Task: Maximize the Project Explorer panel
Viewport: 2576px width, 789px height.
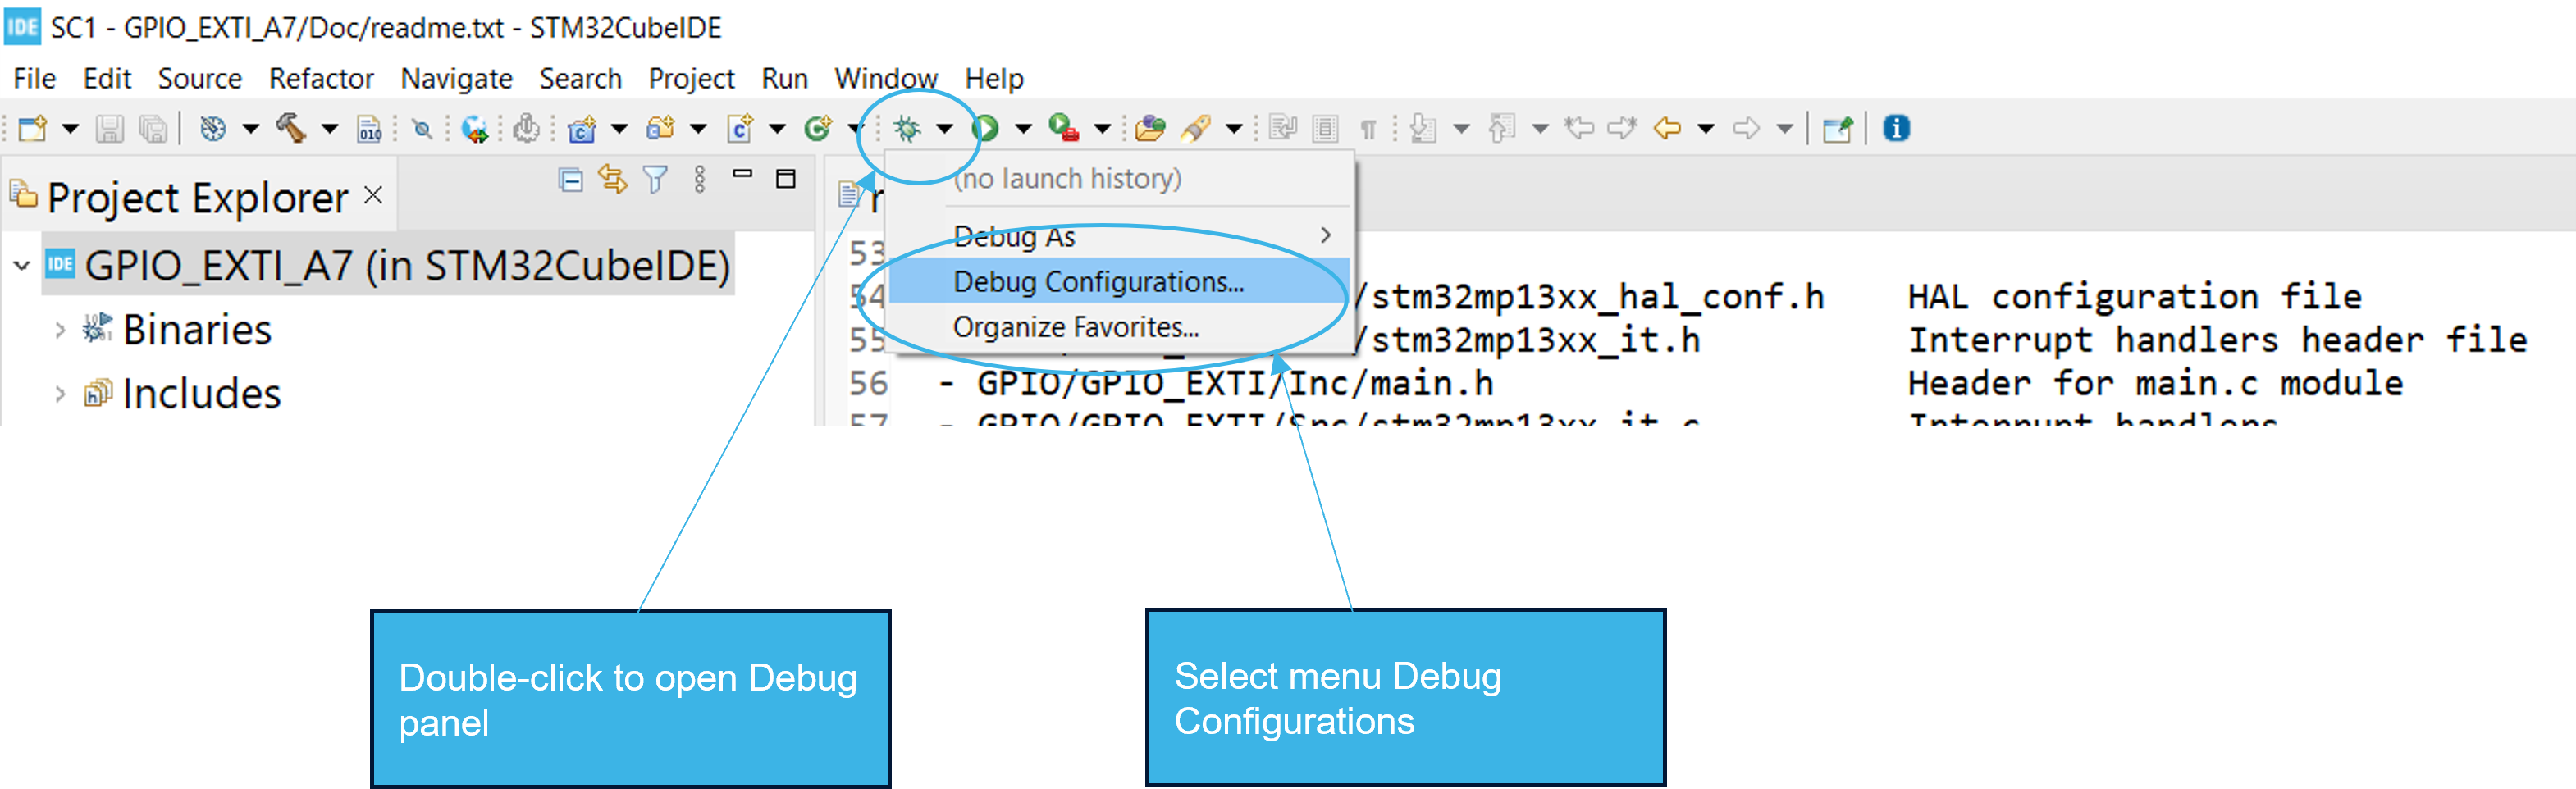Action: click(786, 179)
